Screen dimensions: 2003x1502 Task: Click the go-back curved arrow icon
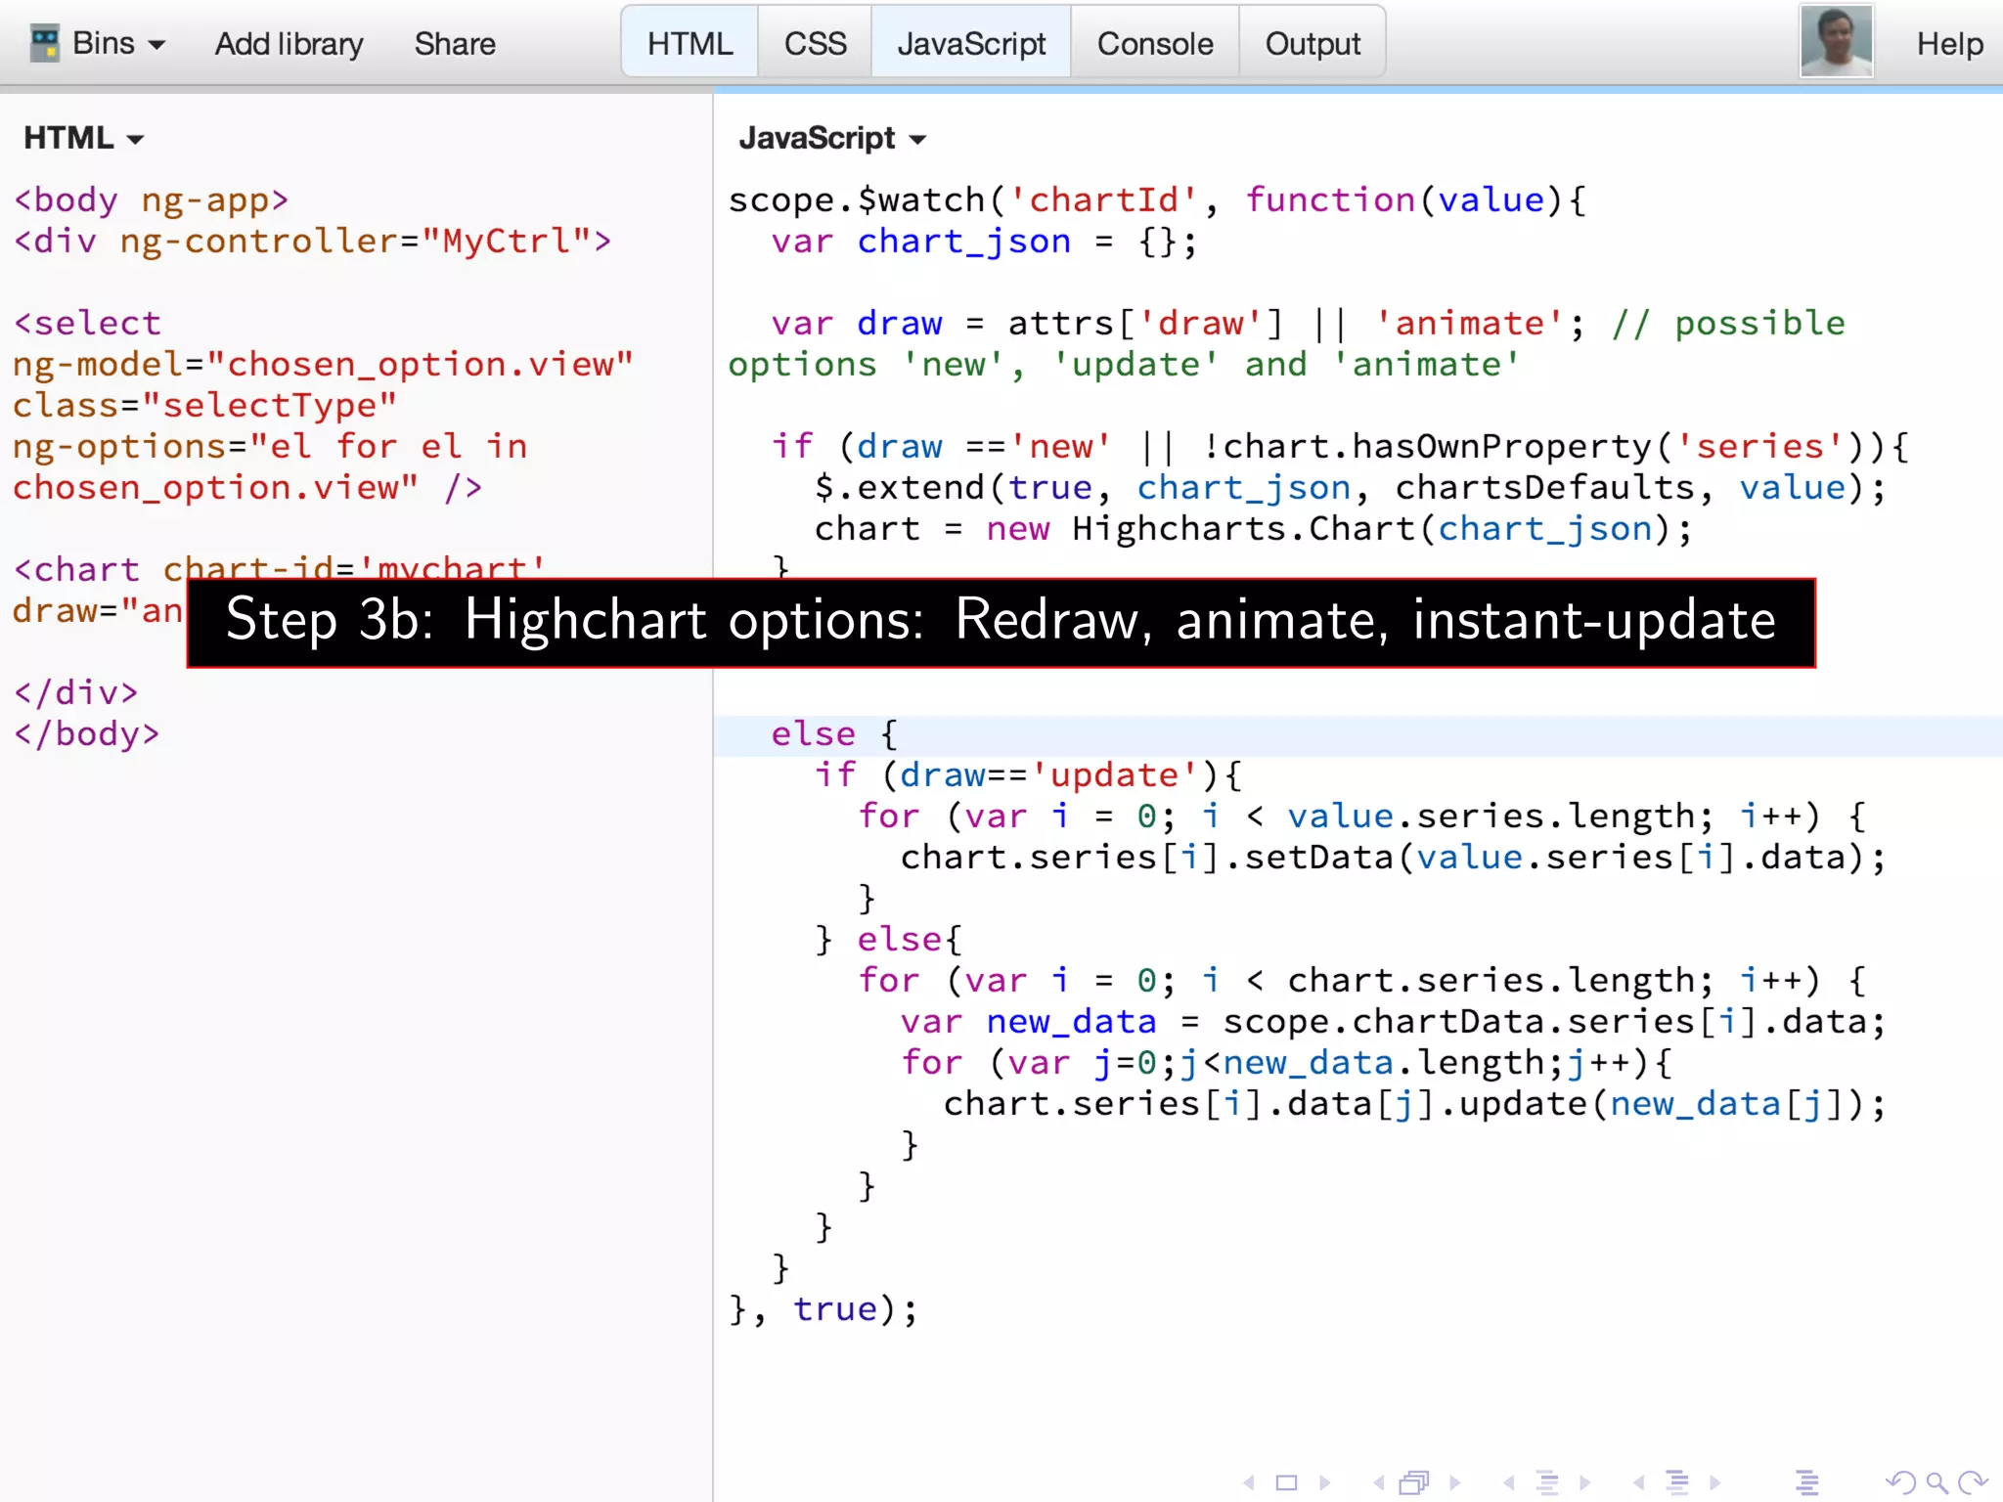[1901, 1482]
